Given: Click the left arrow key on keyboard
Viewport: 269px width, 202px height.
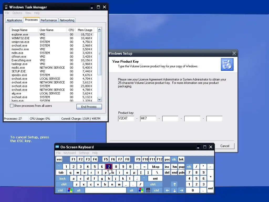Looking at the screenshot, I should [x=167, y=190].
